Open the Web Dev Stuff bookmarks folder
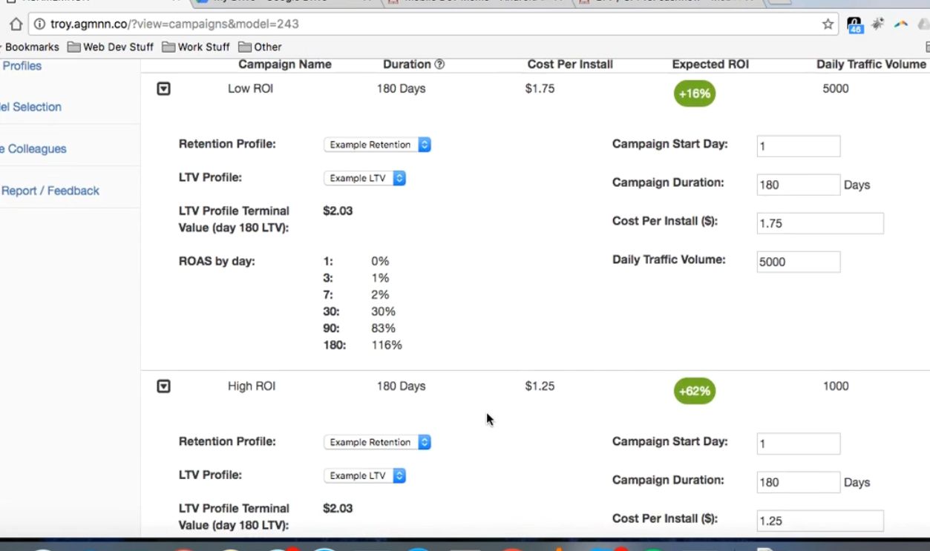930x551 pixels. [110, 47]
